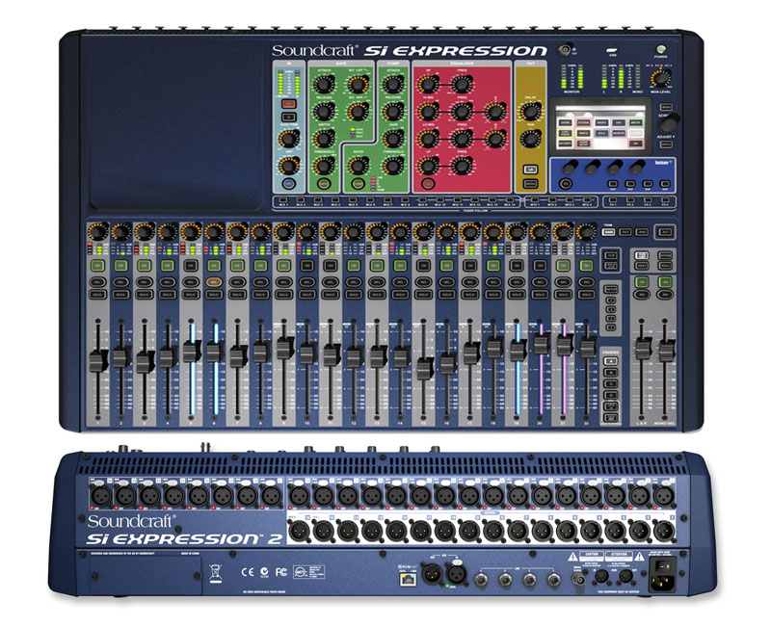Flip the rear panel mains power switch

663,566
